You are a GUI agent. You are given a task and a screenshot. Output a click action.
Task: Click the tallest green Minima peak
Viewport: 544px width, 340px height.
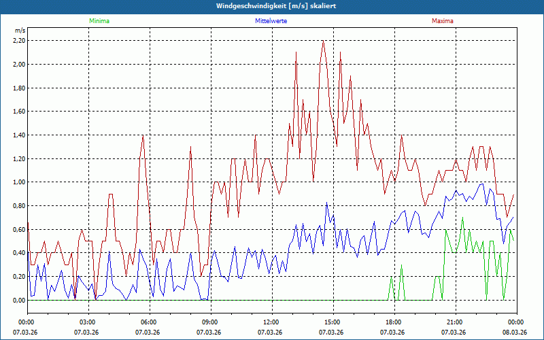tap(462, 218)
